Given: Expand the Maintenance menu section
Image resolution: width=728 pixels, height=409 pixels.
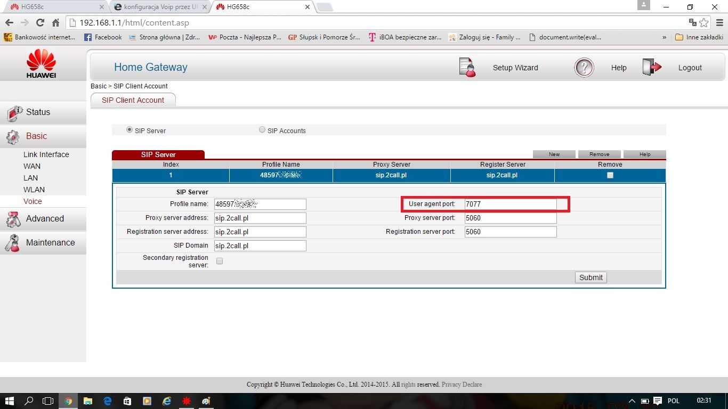Looking at the screenshot, I should coord(50,243).
